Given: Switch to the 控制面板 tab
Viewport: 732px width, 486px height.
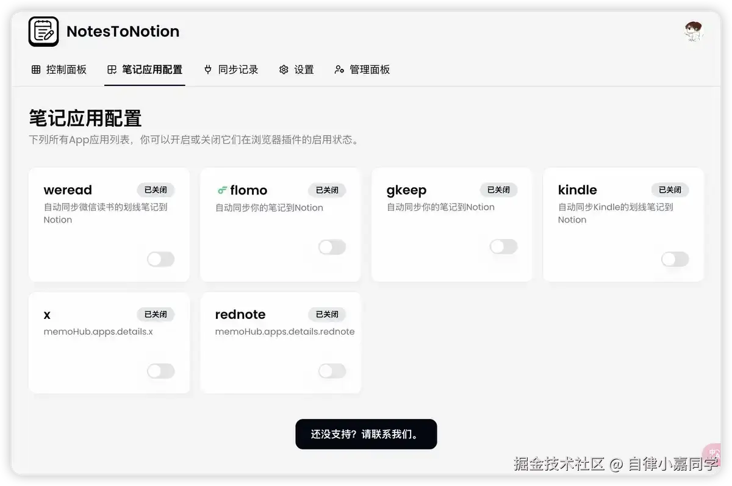Looking at the screenshot, I should 59,70.
